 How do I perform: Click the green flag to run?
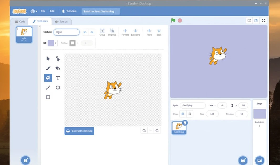[173, 20]
